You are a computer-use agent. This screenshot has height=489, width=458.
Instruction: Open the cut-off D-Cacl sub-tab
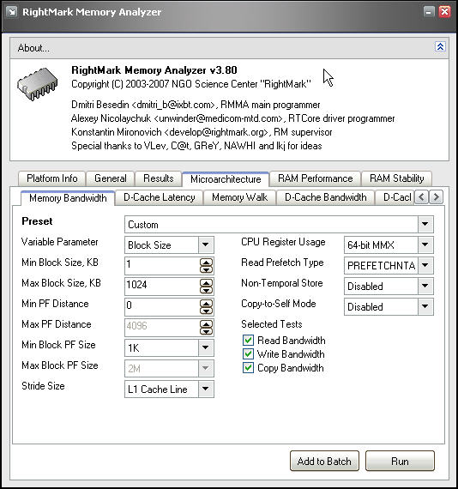click(x=395, y=197)
